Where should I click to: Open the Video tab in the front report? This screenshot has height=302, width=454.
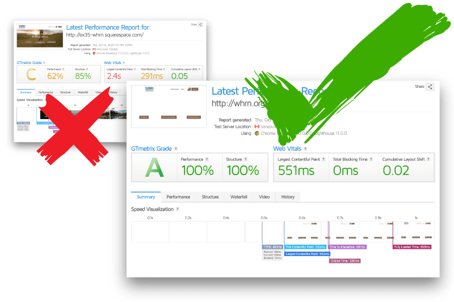point(264,197)
